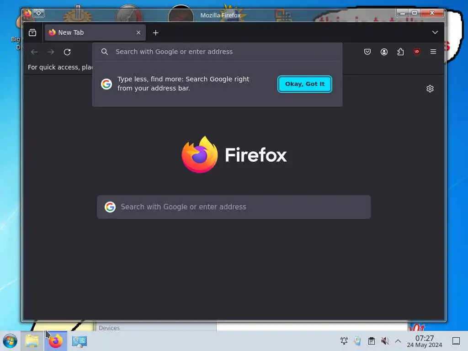
Task: Open the clock showing 07:27
Action: [x=425, y=341]
